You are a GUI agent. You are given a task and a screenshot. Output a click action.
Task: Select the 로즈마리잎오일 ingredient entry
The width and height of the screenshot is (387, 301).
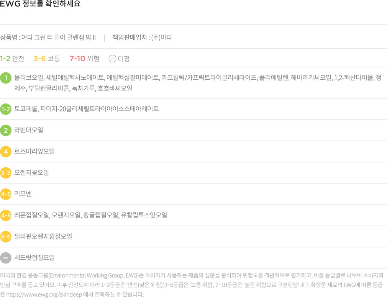pyautogui.click(x=34, y=151)
